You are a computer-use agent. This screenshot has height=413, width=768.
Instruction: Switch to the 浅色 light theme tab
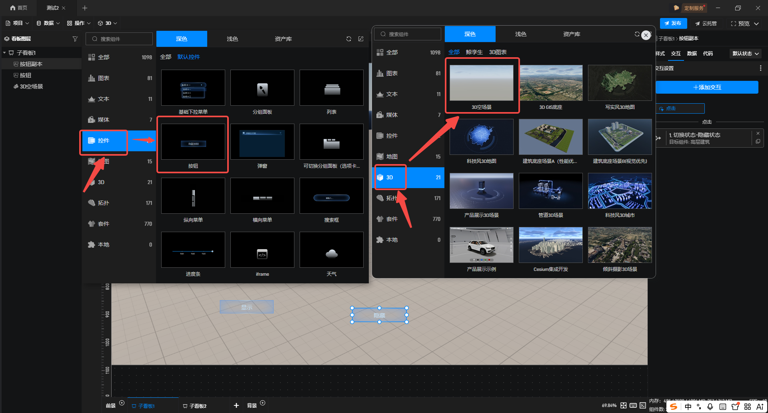coord(232,39)
